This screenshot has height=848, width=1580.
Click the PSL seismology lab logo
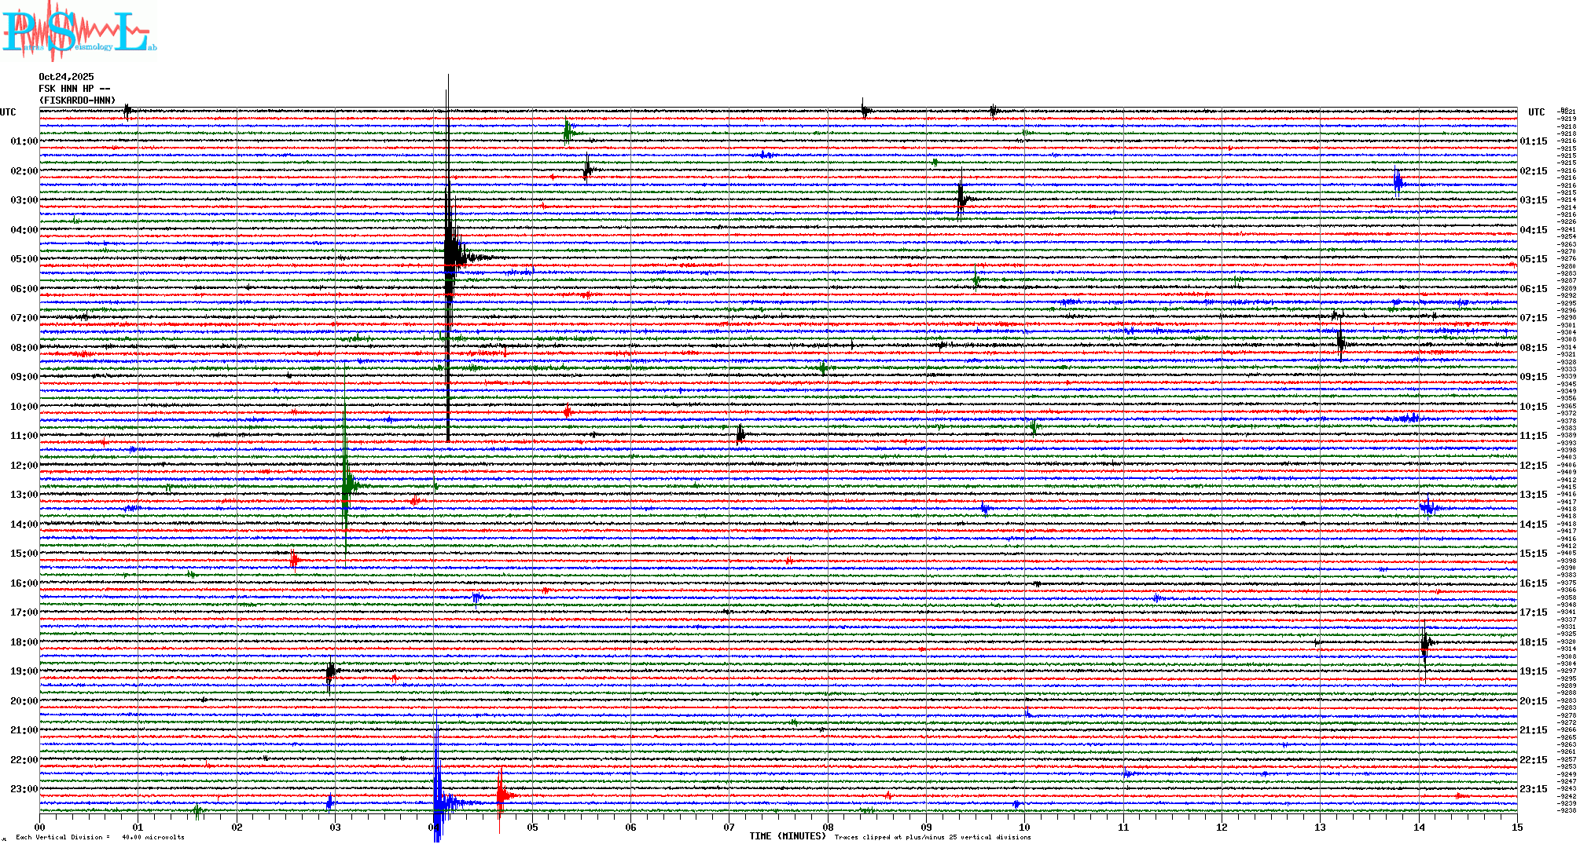tap(77, 31)
